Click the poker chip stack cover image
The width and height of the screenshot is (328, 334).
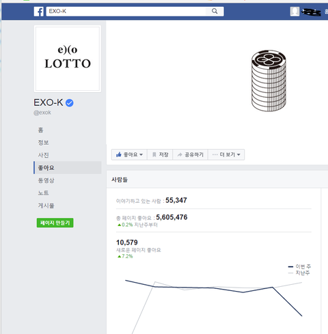(269, 81)
